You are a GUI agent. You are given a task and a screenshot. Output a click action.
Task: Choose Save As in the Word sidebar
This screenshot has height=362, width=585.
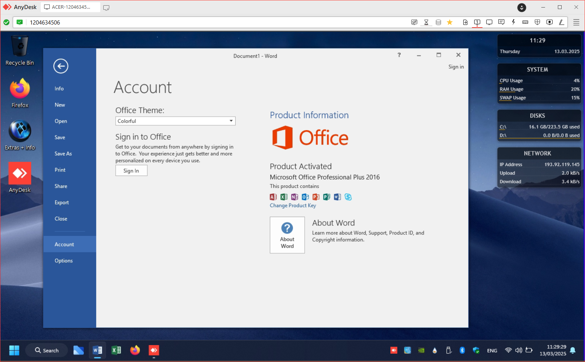pos(63,153)
